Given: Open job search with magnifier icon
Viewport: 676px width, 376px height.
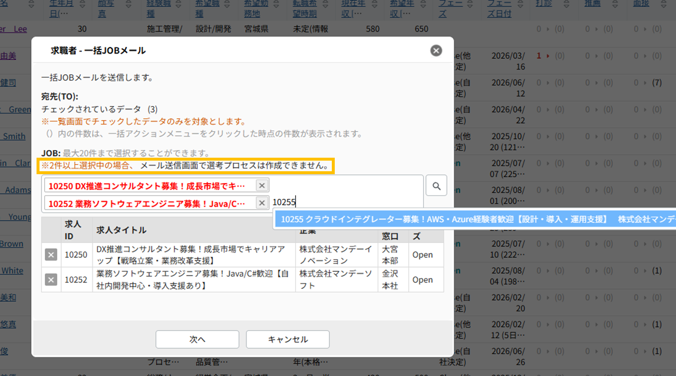Looking at the screenshot, I should click(x=436, y=186).
